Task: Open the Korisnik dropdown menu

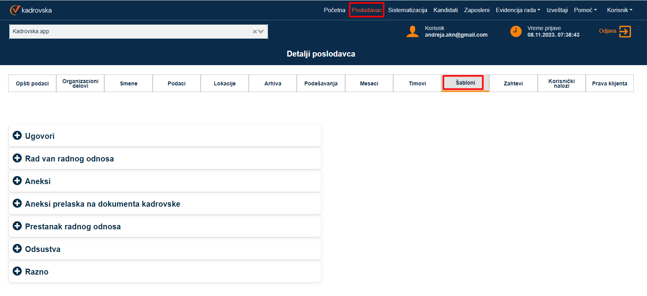Action: tap(619, 10)
